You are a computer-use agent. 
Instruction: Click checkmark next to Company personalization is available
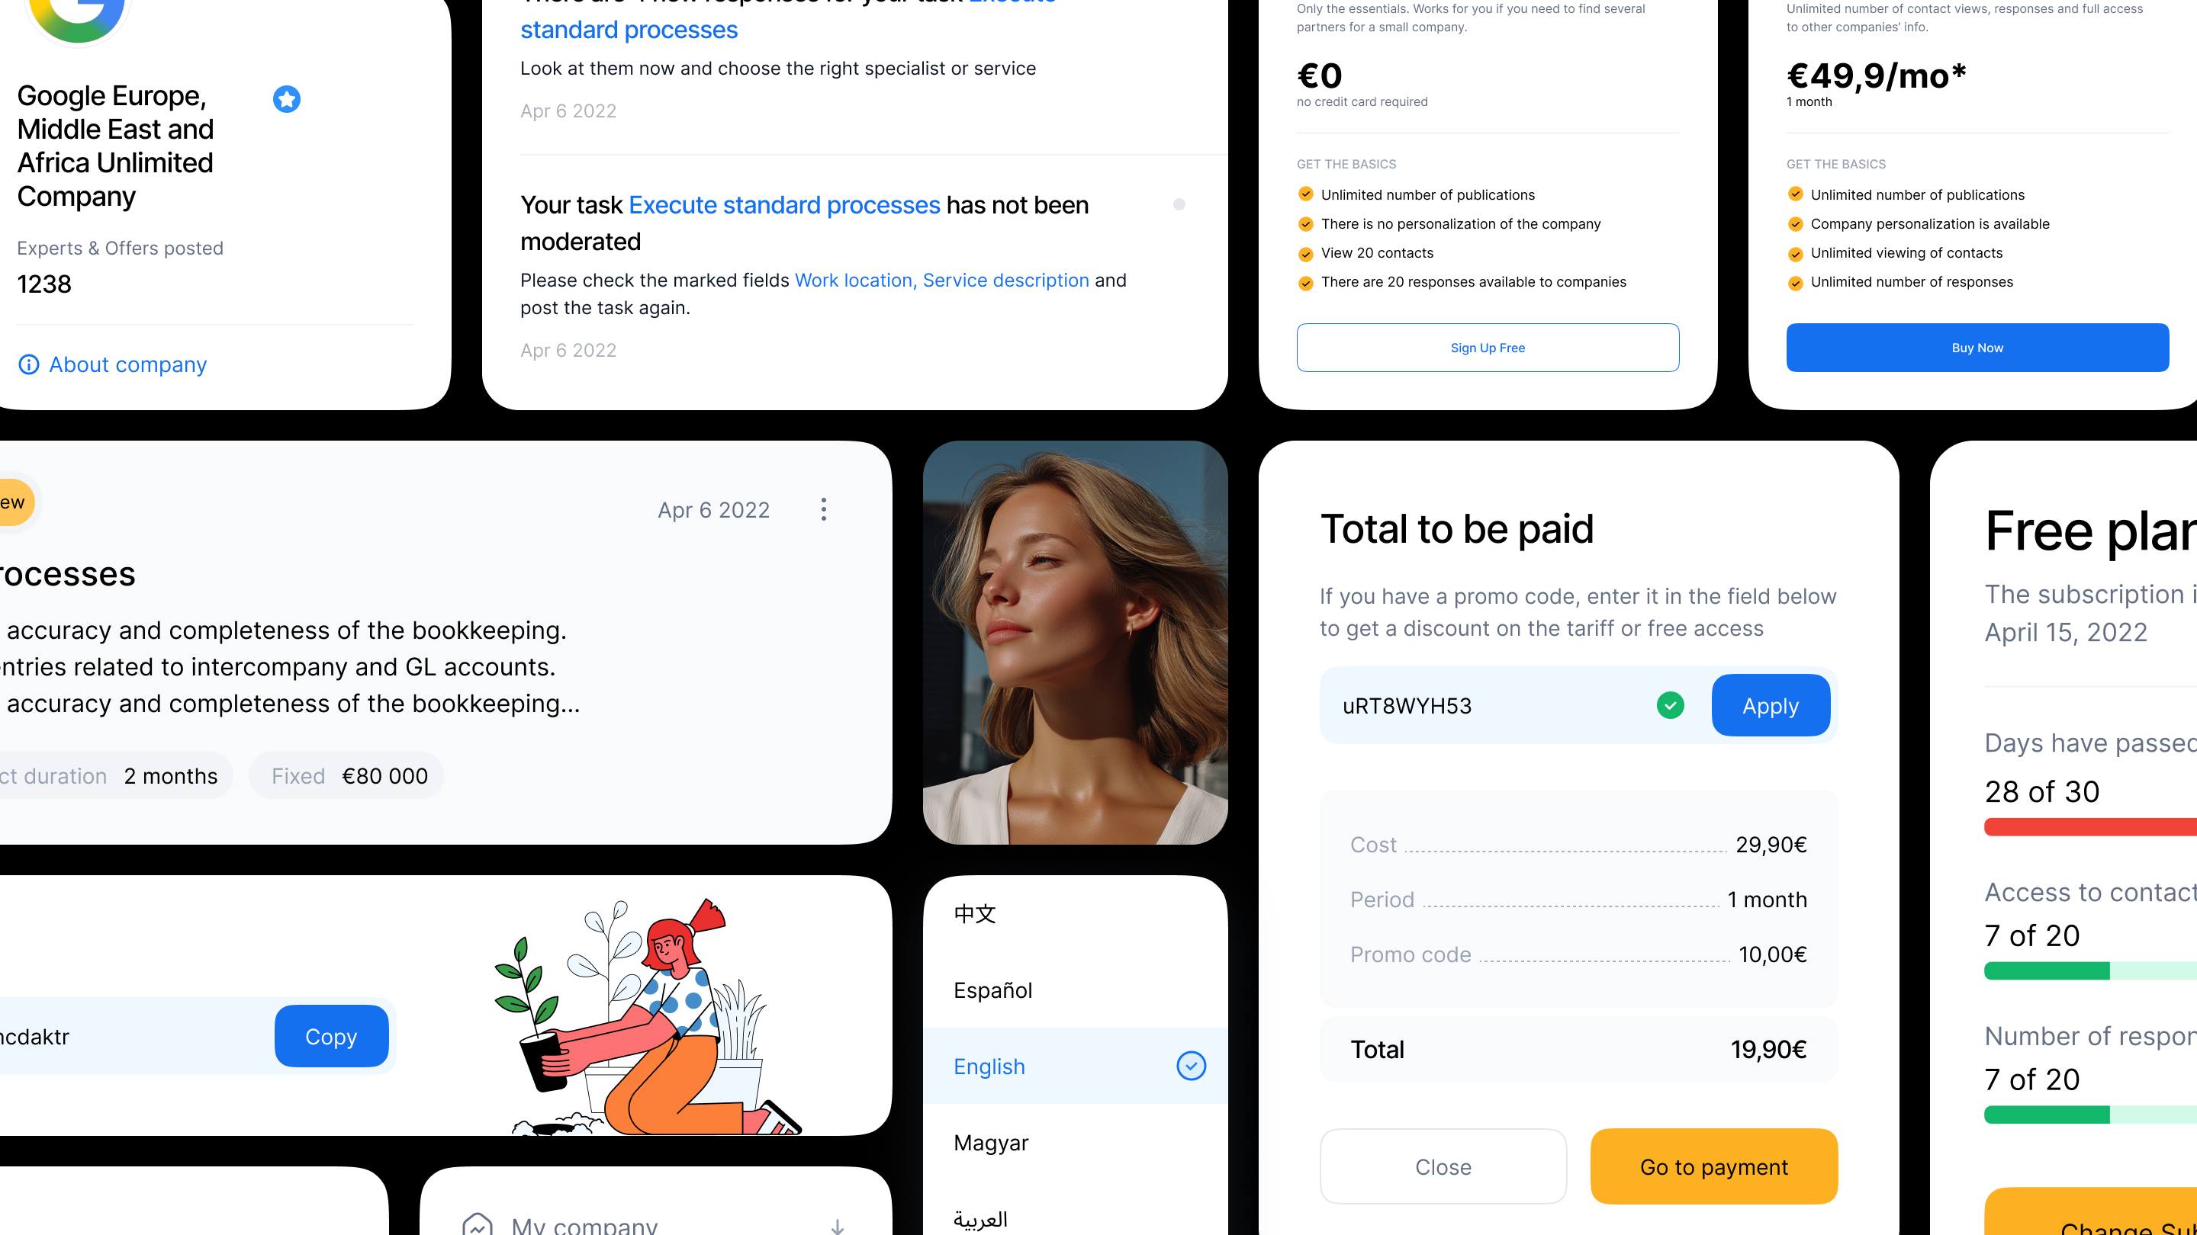(x=1795, y=224)
